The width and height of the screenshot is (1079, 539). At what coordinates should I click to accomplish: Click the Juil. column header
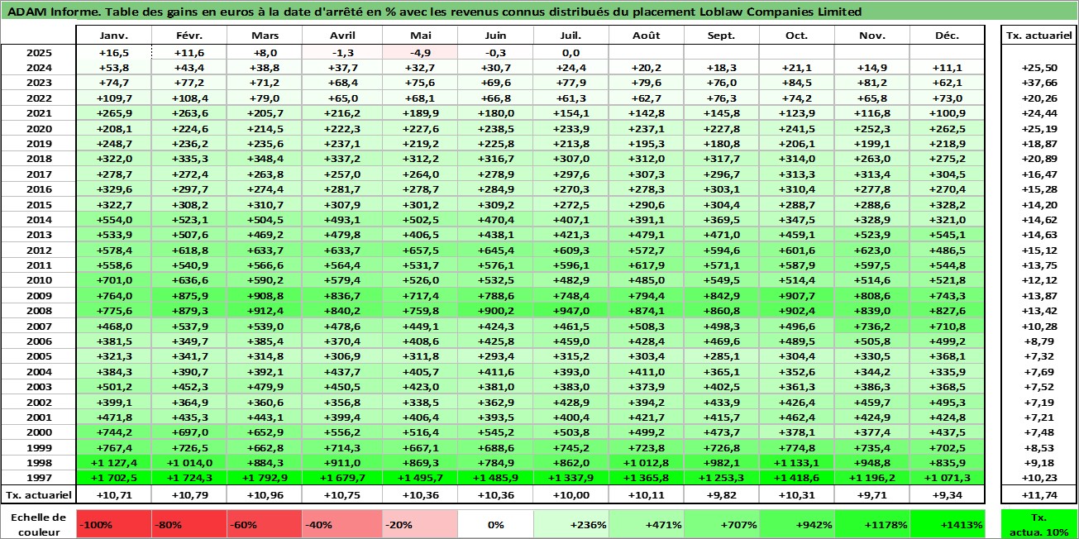(x=569, y=36)
